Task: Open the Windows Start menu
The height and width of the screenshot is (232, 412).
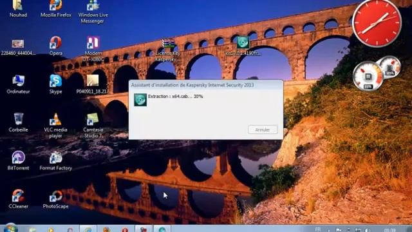Action: point(10,228)
